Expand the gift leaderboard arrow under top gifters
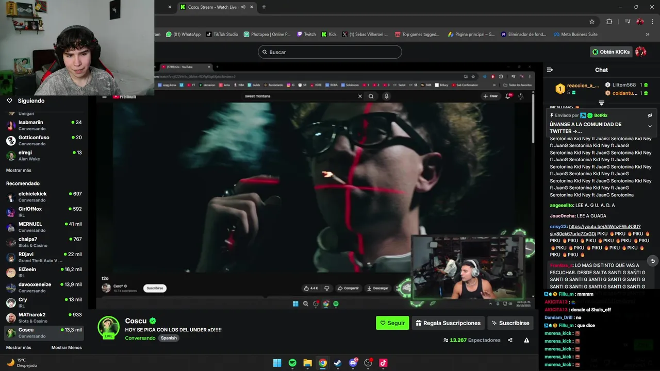660x371 pixels. 601,103
